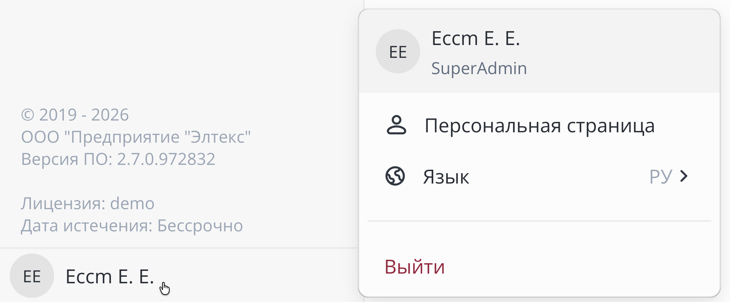Click the globe icon next to Язык
730x302 pixels.
pyautogui.click(x=395, y=176)
